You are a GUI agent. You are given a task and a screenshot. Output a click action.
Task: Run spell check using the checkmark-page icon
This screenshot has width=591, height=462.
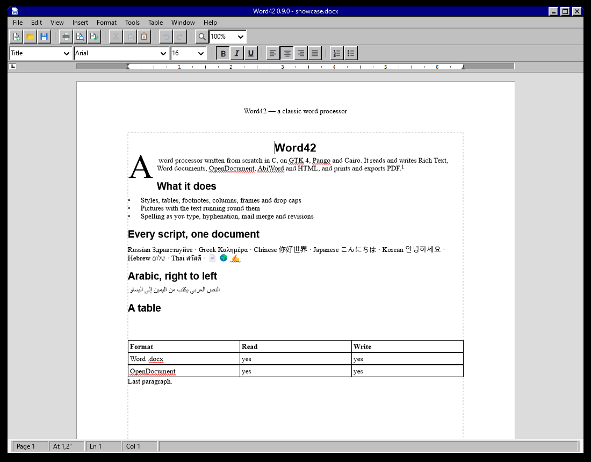click(94, 37)
